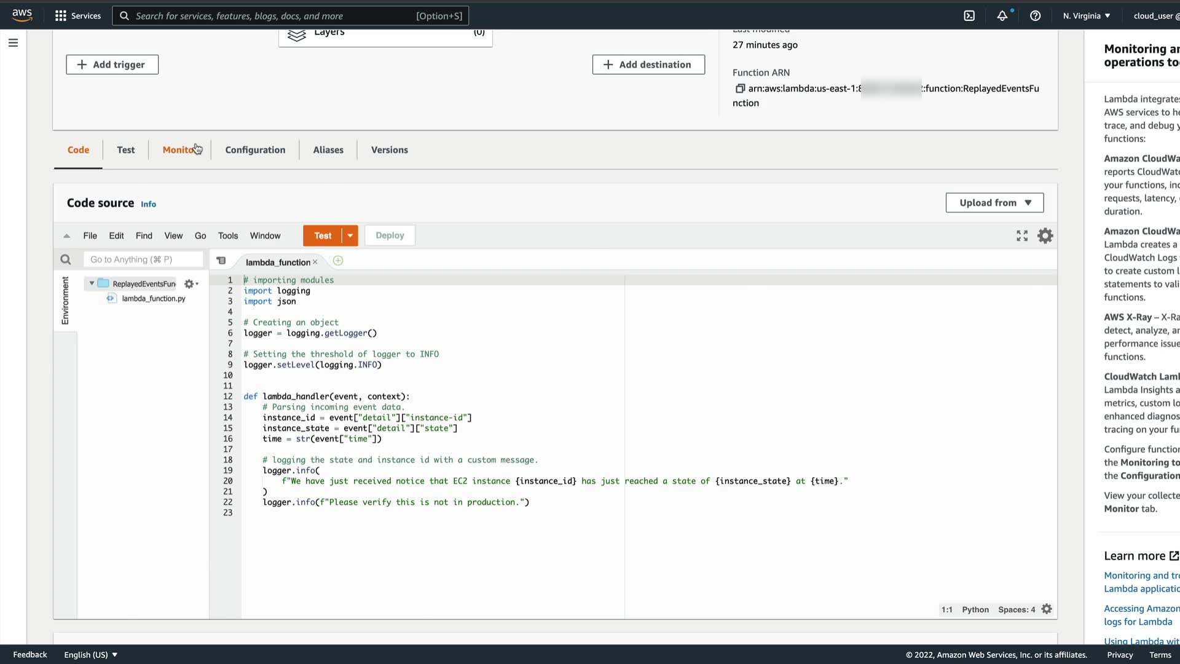1180x664 pixels.
Task: Open code editor preferences gear
Action: [1045, 236]
